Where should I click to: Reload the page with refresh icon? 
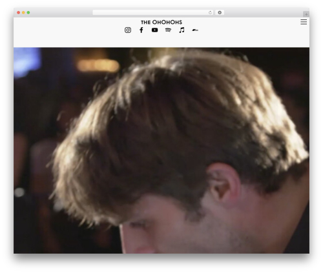(x=210, y=12)
